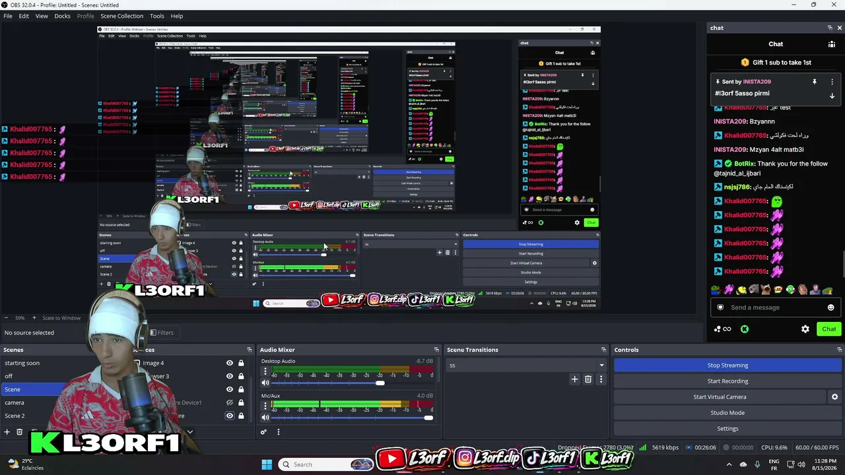Open transition properties three-dot menu

[601, 379]
